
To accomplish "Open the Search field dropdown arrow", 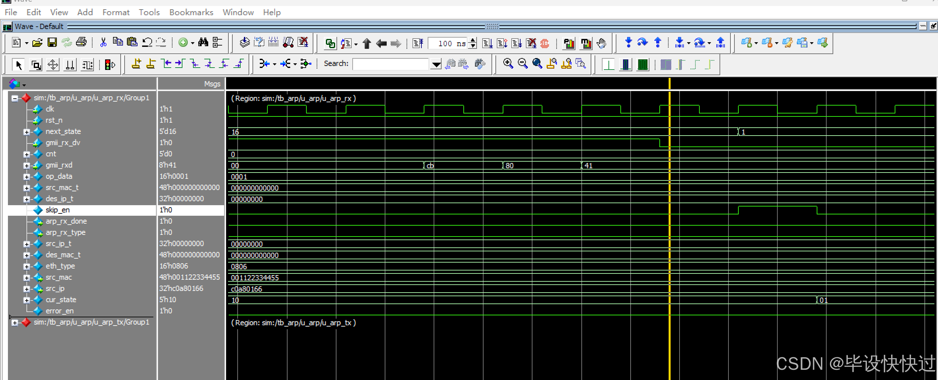I will coord(436,64).
